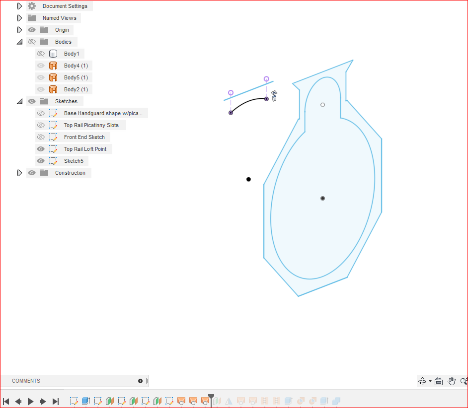Screen dimensions: 468x408
Task: Select the Zoom tool
Action: (x=464, y=381)
